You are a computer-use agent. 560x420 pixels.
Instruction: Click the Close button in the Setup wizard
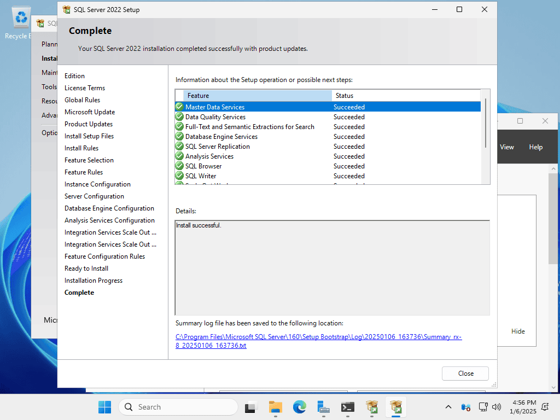coord(465,373)
